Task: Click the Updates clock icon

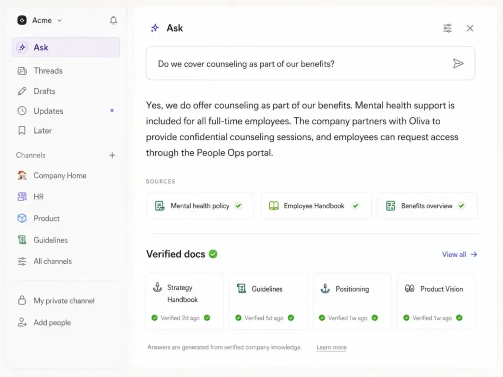Action: click(x=22, y=111)
